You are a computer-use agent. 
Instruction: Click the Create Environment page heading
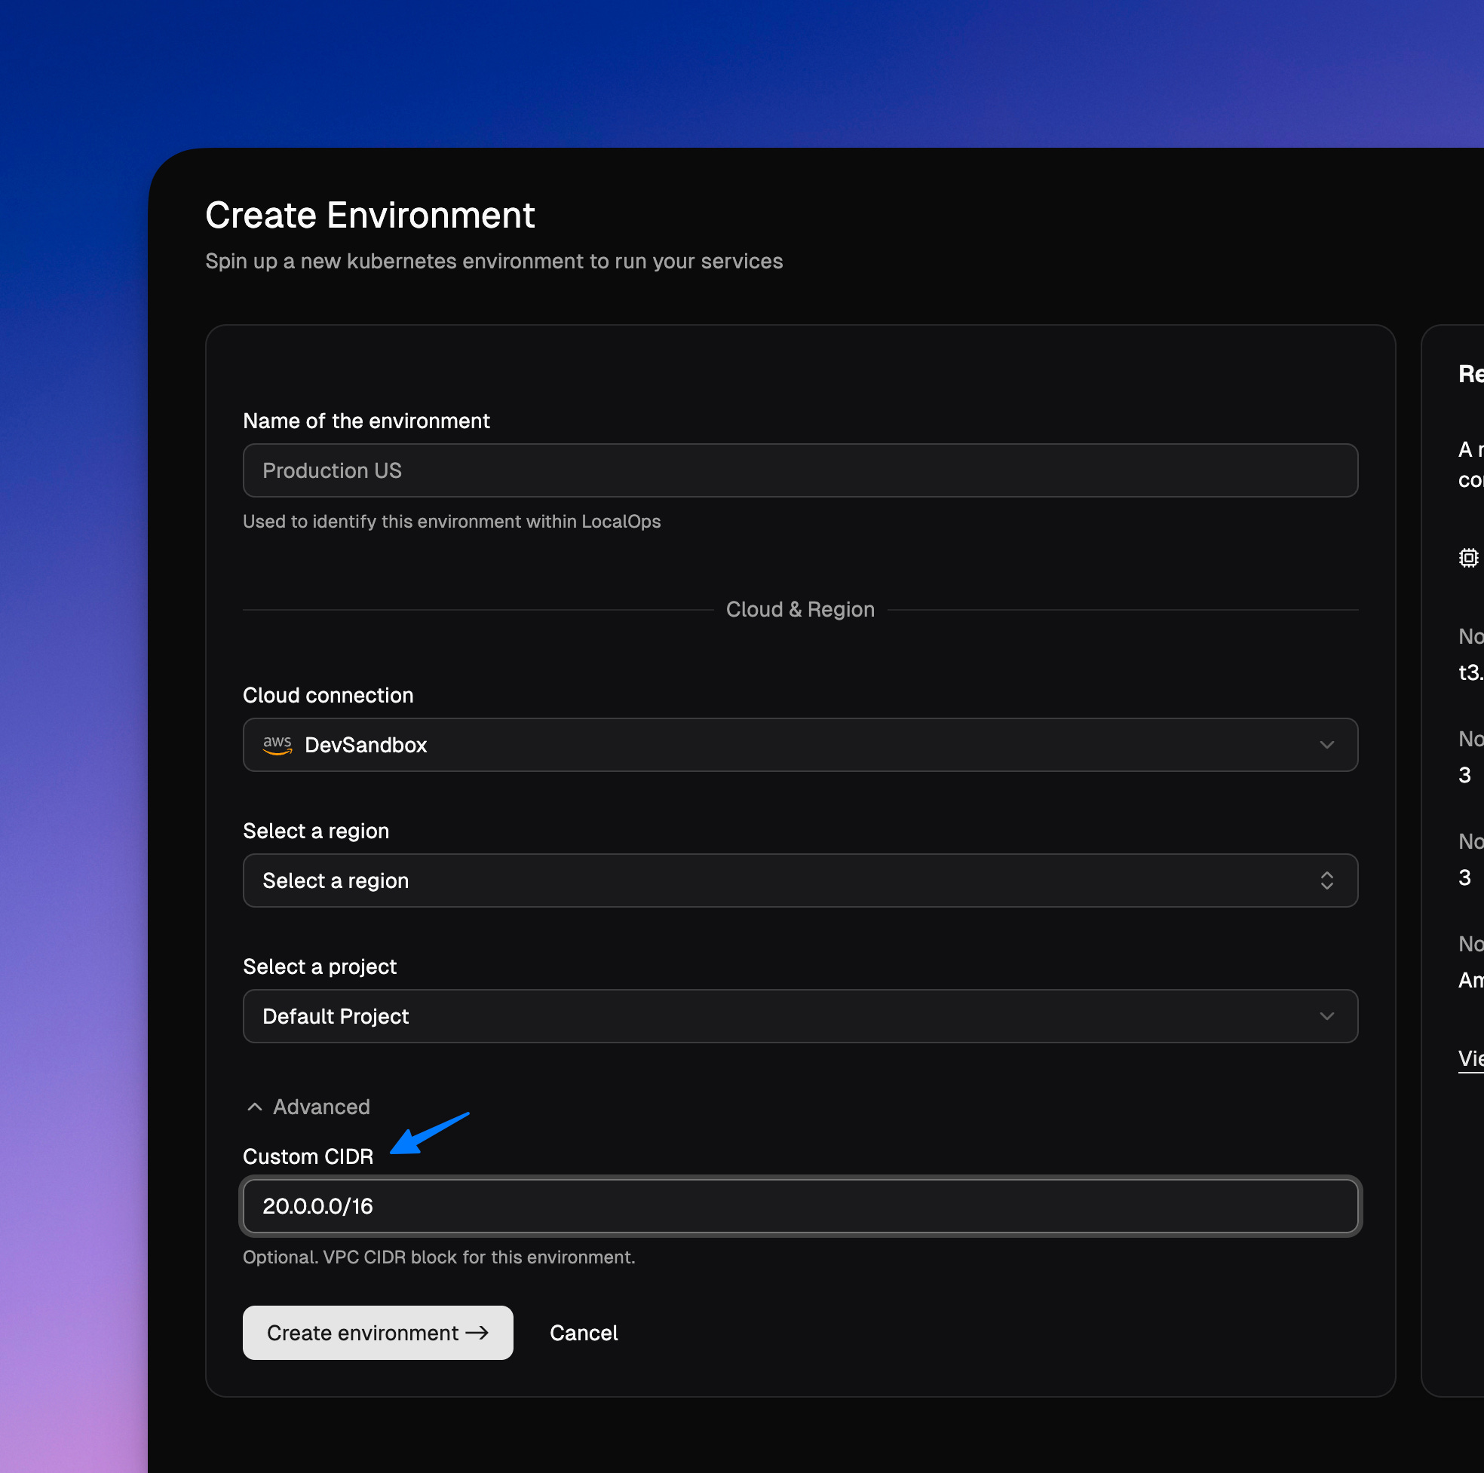(x=369, y=215)
